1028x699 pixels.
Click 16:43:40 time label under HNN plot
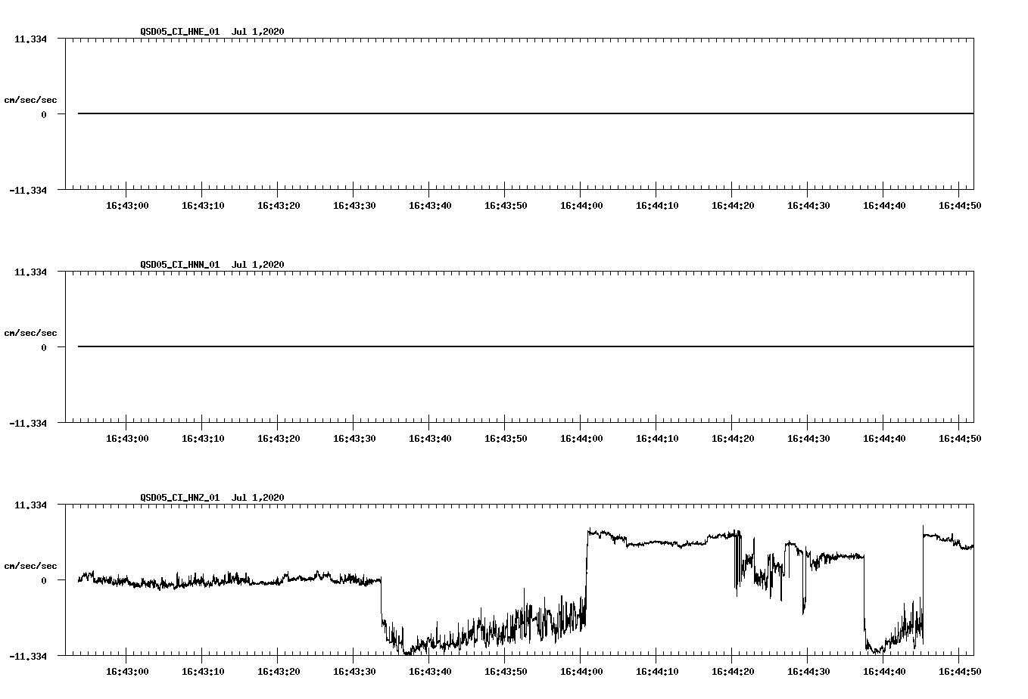click(430, 439)
